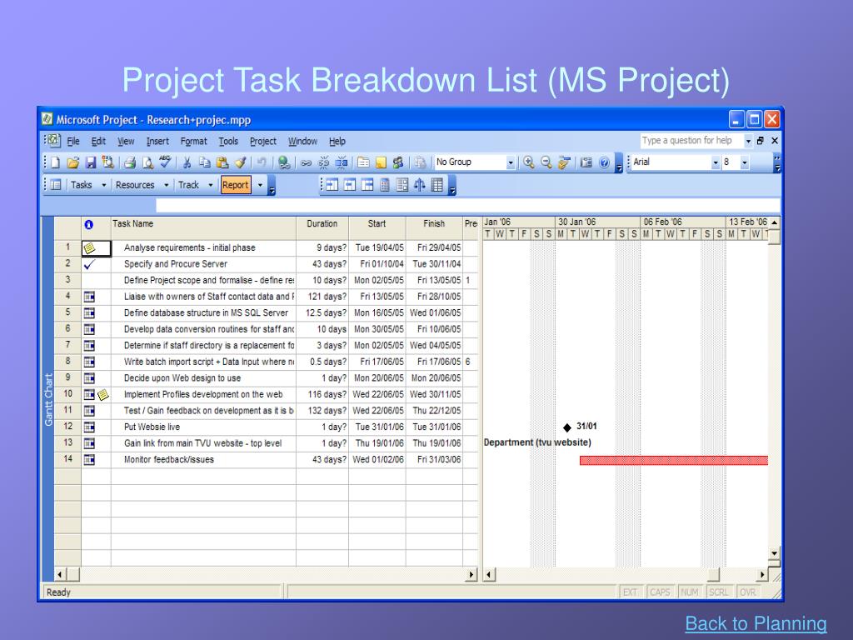Click the Duration column header
Viewport: 853px width, 640px height.
(322, 228)
